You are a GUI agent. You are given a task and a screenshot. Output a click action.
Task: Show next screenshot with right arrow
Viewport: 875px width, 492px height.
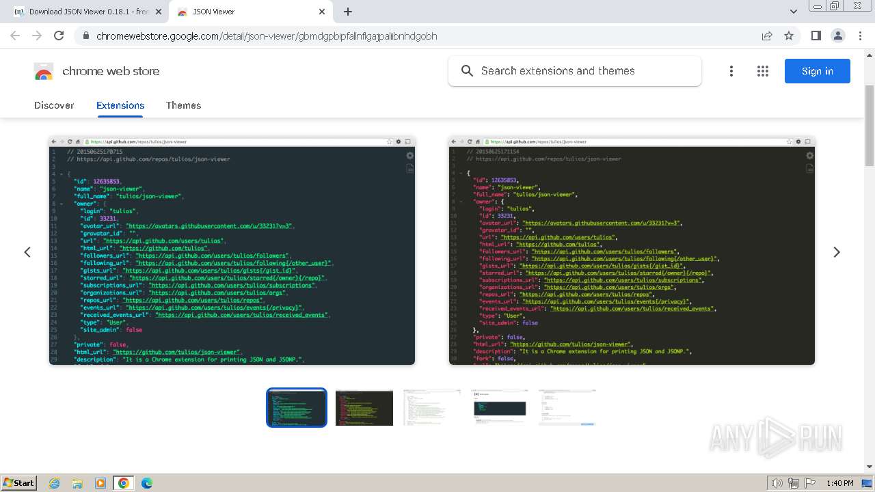(837, 252)
